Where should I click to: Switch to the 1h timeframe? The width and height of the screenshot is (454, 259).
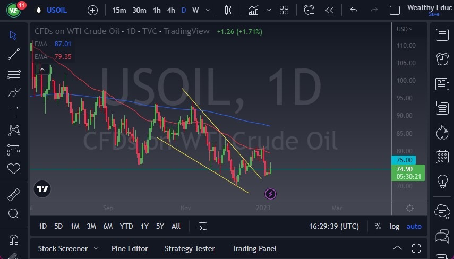(157, 11)
